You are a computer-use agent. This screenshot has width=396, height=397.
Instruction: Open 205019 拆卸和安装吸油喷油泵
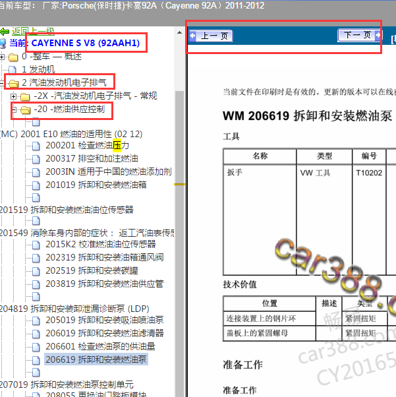105,320
